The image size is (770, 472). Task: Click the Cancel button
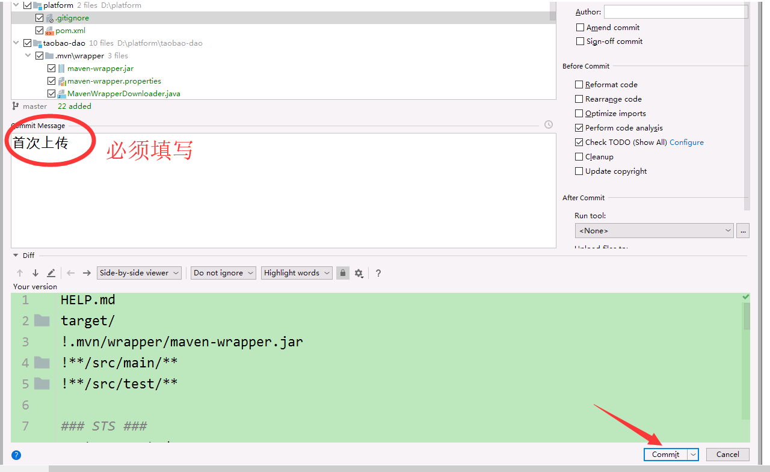pyautogui.click(x=728, y=455)
